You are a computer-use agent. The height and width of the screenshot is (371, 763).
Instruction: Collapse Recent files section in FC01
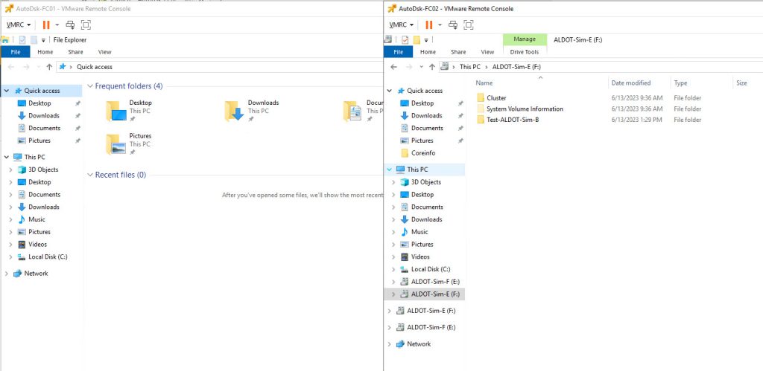point(90,175)
